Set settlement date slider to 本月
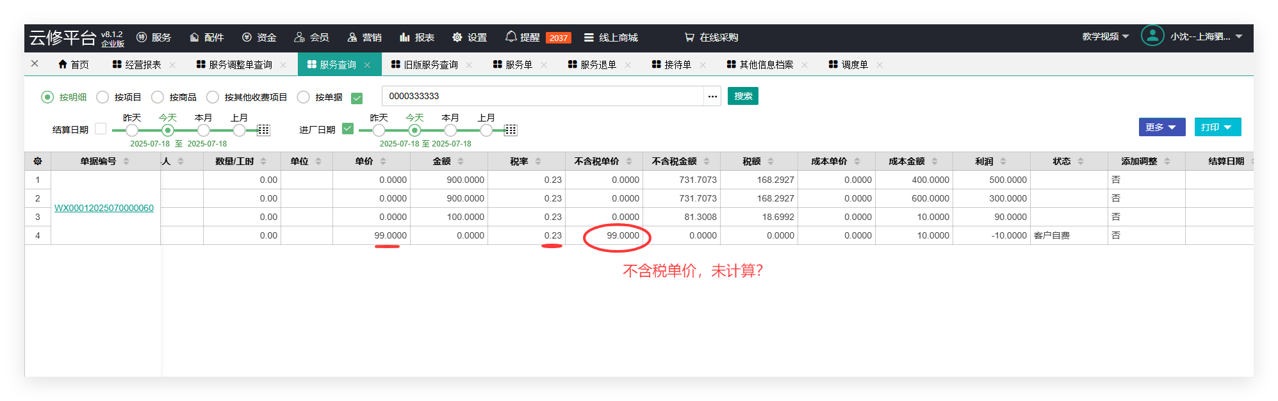 point(203,130)
